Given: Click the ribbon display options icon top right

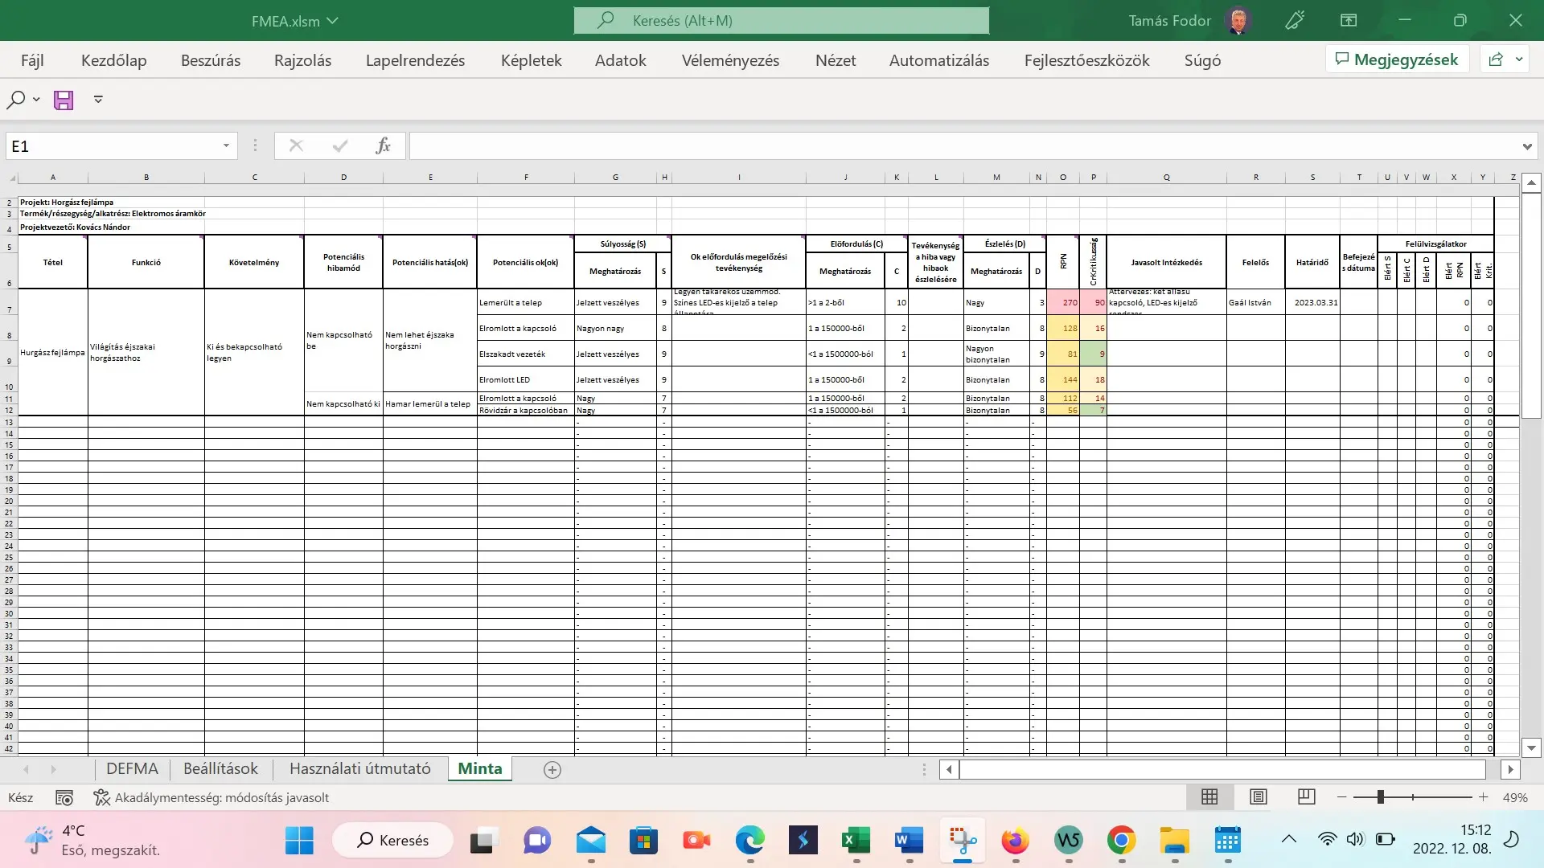Looking at the screenshot, I should click(x=1349, y=20).
